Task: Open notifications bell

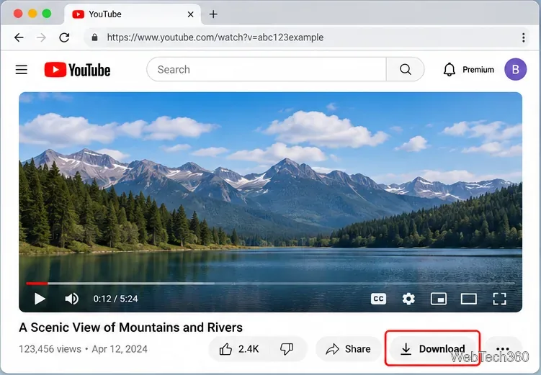Action: click(x=450, y=70)
